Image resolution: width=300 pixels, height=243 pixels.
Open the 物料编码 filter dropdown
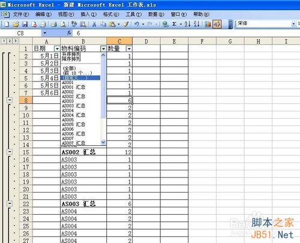tap(103, 49)
